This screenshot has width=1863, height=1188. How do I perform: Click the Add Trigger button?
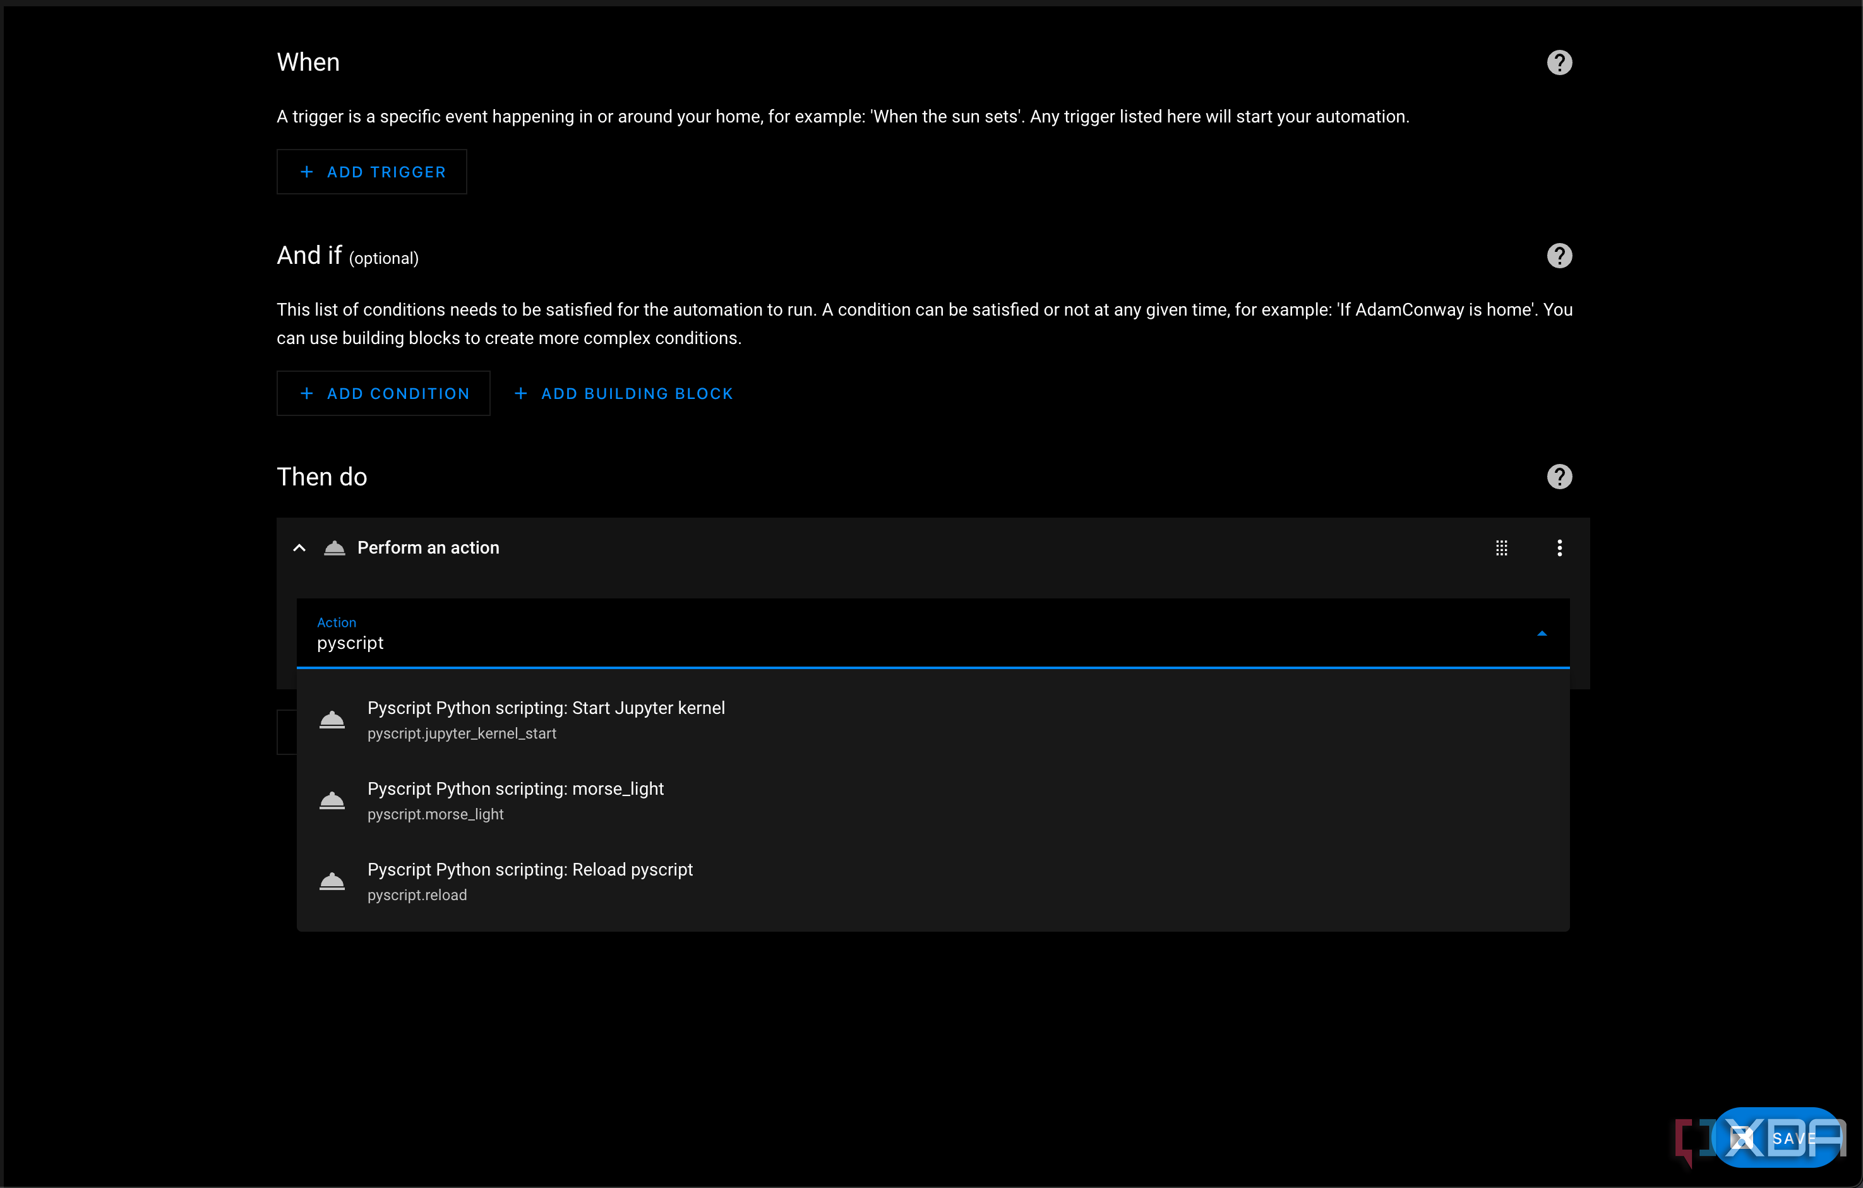click(371, 172)
